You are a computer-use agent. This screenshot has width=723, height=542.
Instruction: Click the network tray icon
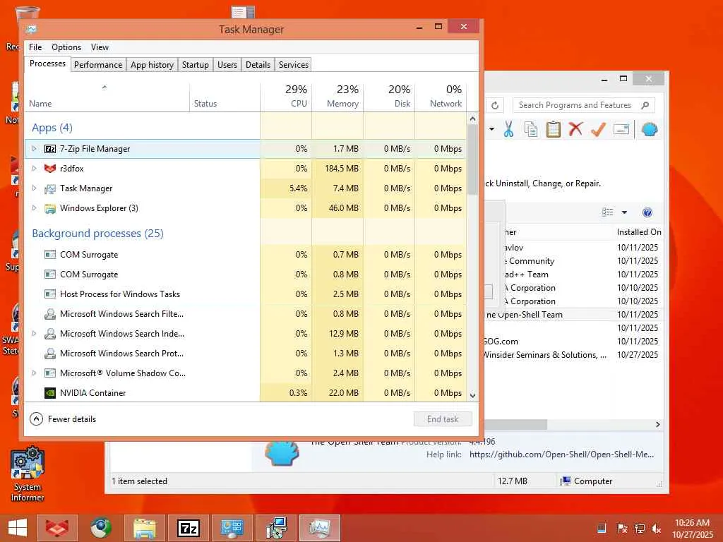(x=639, y=529)
